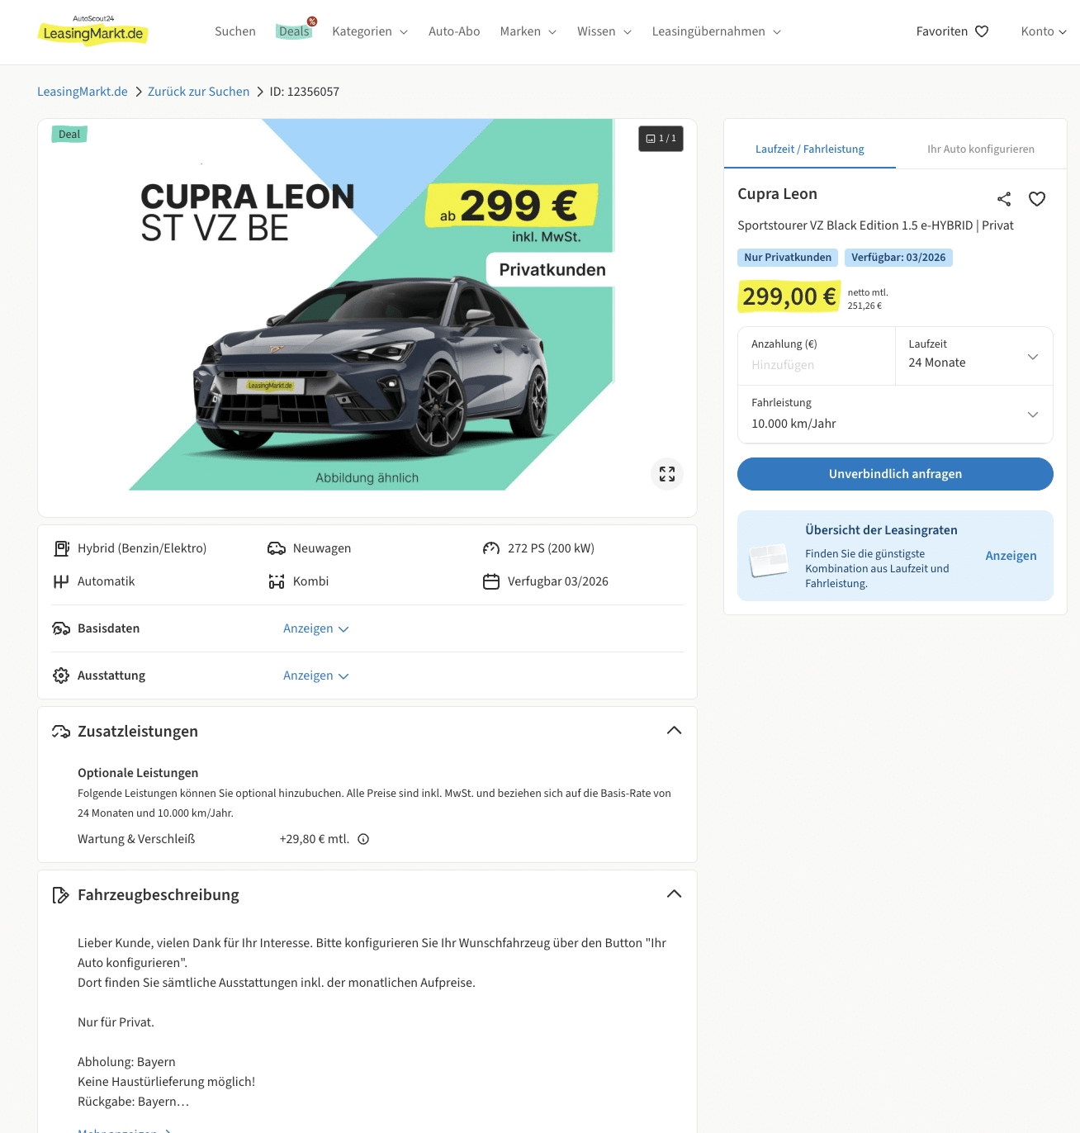The image size is (1080, 1133).
Task: Click the Fahrzeugbeschreibung pencil icon
Action: tap(60, 895)
